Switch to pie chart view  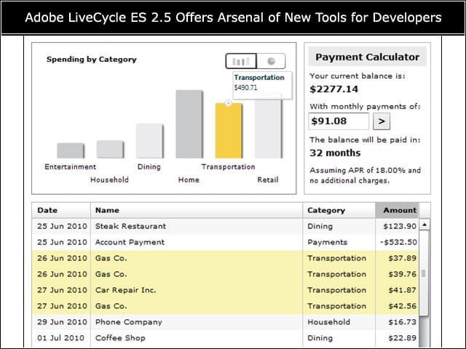271,61
